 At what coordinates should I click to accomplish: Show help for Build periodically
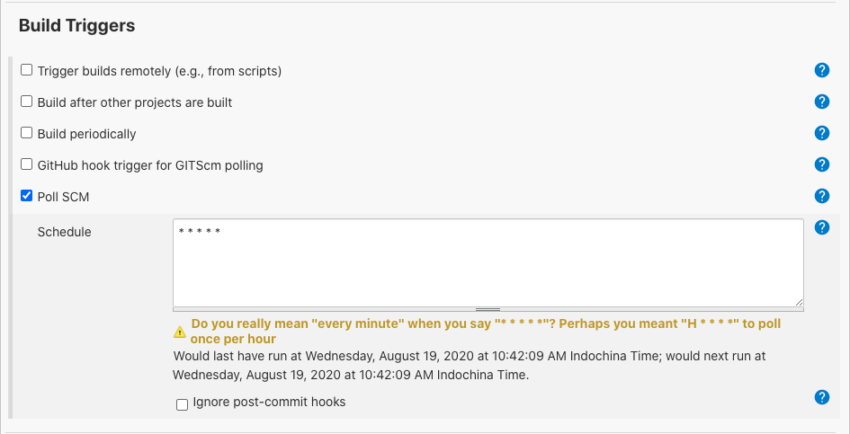click(821, 133)
